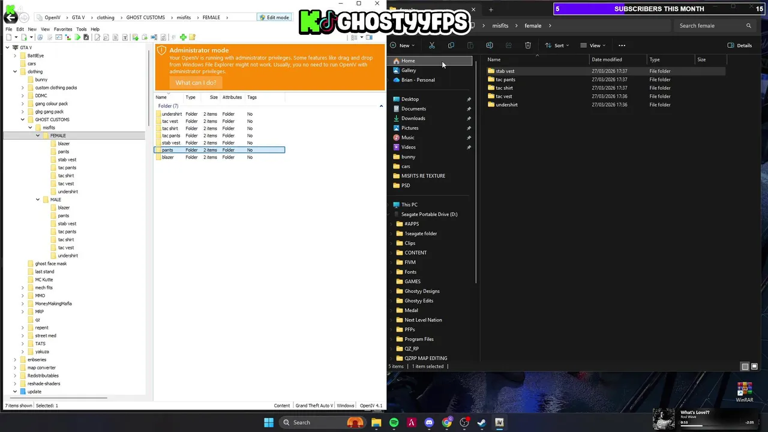Viewport: 768px width, 432px height.
Task: Open Discord from the taskbar
Action: click(x=429, y=422)
